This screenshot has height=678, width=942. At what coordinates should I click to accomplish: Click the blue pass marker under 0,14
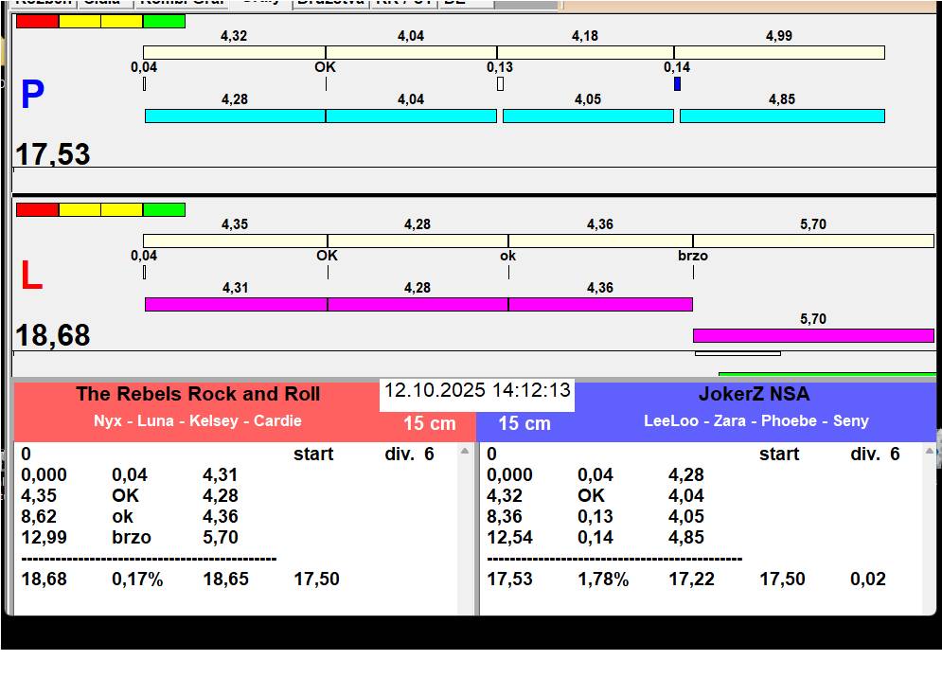click(x=677, y=84)
